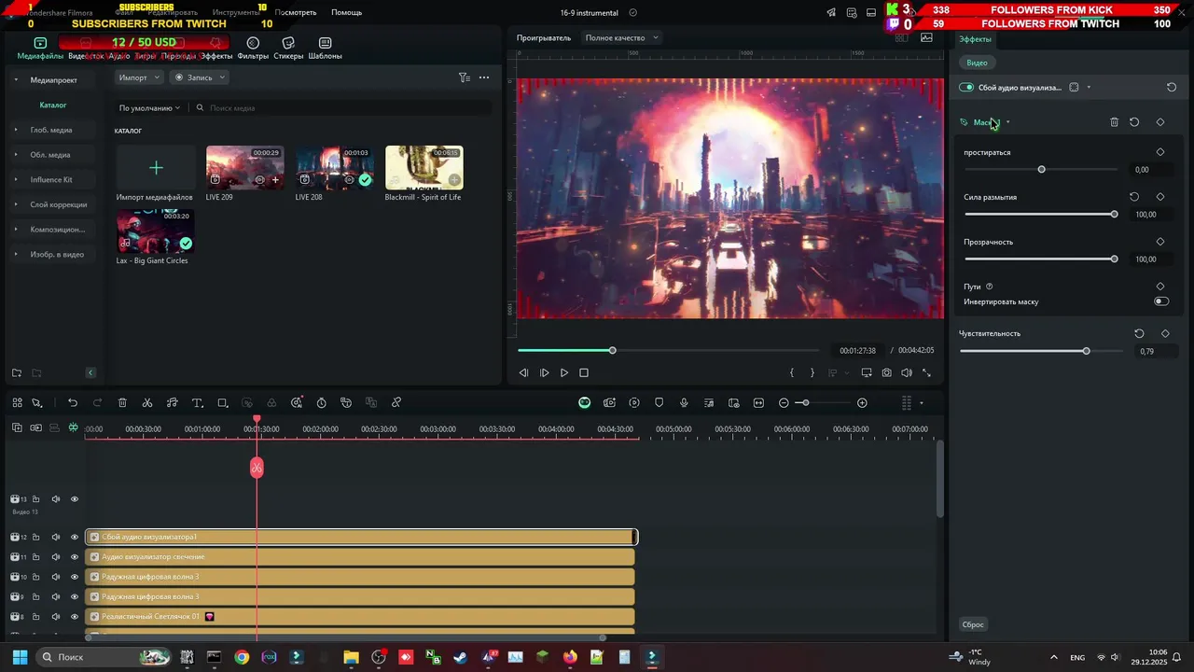Take a snapshot with the camera icon
The width and height of the screenshot is (1194, 672).
[886, 372]
